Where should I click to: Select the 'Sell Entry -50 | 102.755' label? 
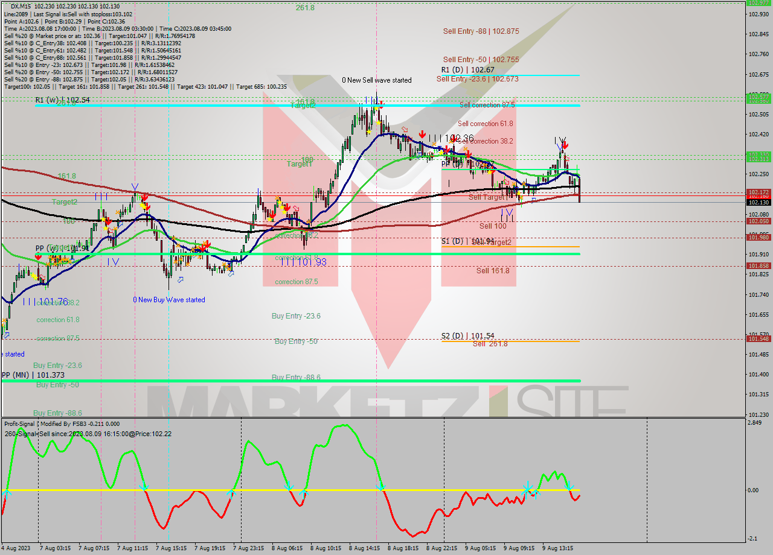tap(481, 60)
